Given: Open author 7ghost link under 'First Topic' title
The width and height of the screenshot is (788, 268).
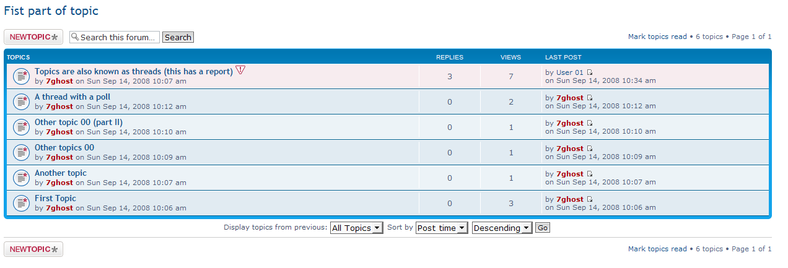Looking at the screenshot, I should [x=59, y=208].
